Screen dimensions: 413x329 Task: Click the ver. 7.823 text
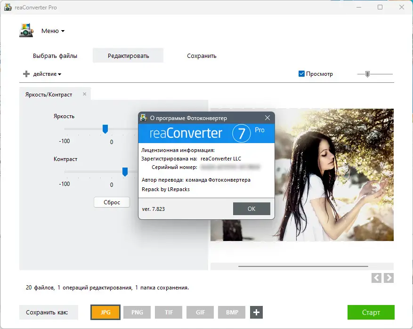pyautogui.click(x=154, y=209)
